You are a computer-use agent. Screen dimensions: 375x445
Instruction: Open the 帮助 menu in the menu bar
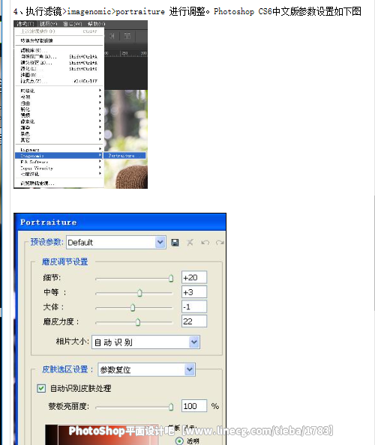[96, 24]
